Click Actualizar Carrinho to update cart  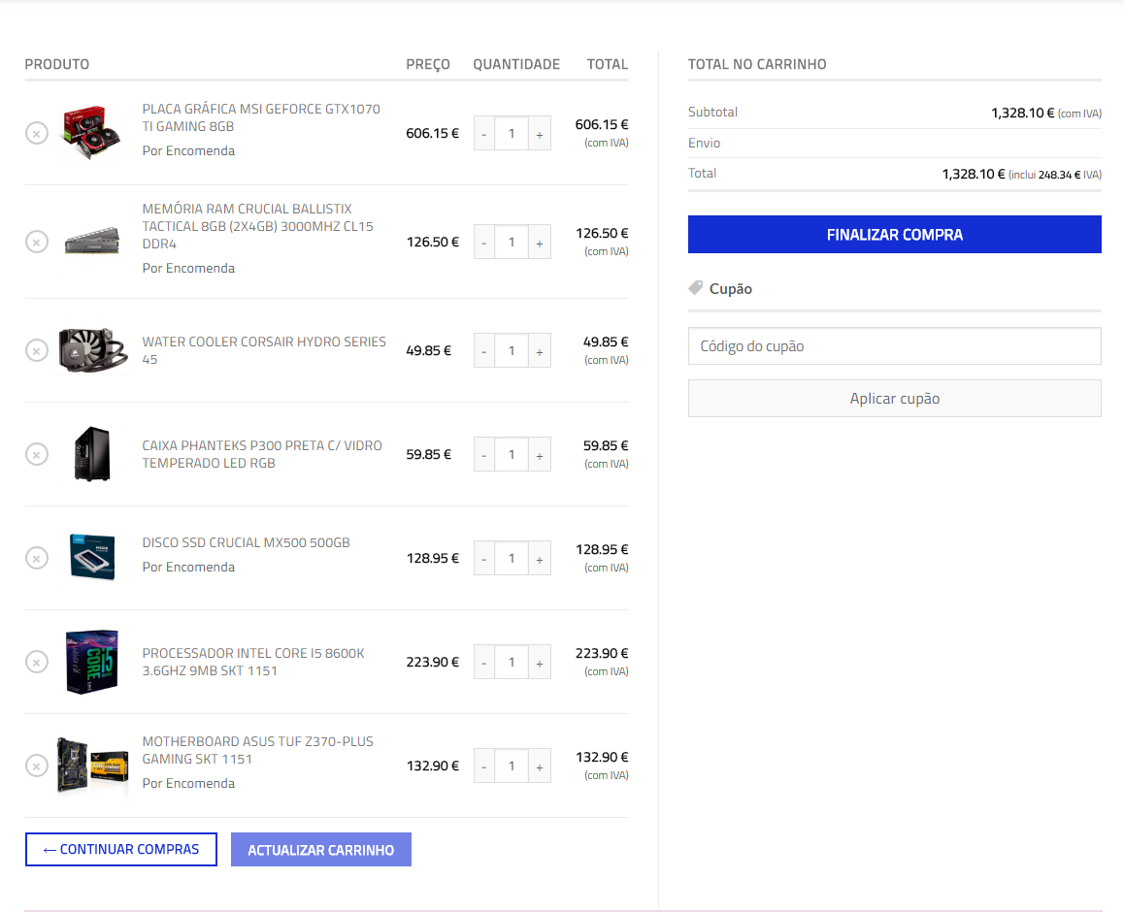(320, 850)
